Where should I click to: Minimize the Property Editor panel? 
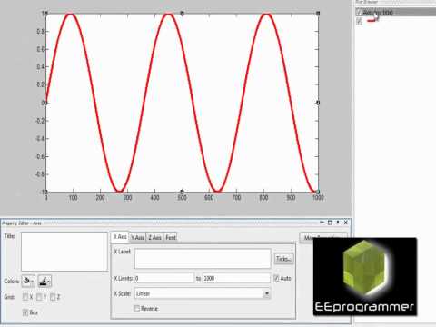(x=322, y=223)
